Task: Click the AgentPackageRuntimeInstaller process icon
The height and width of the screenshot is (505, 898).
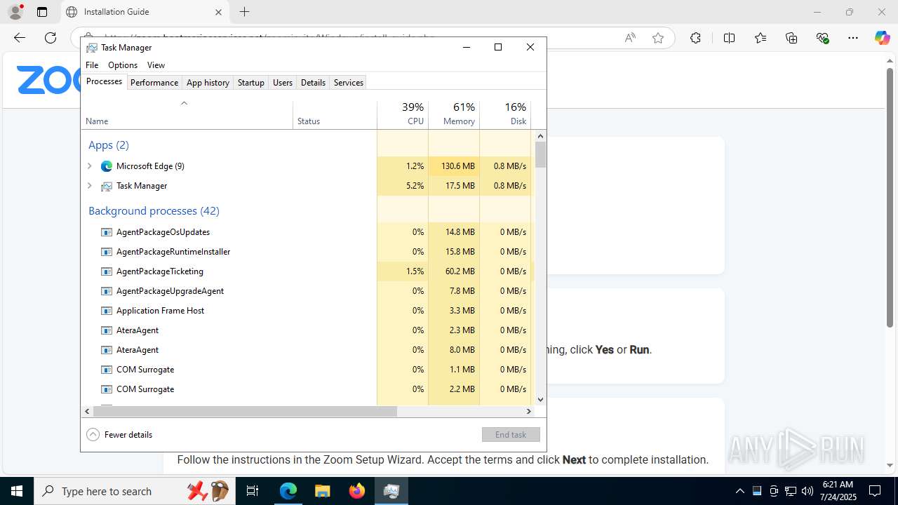Action: [x=107, y=252]
